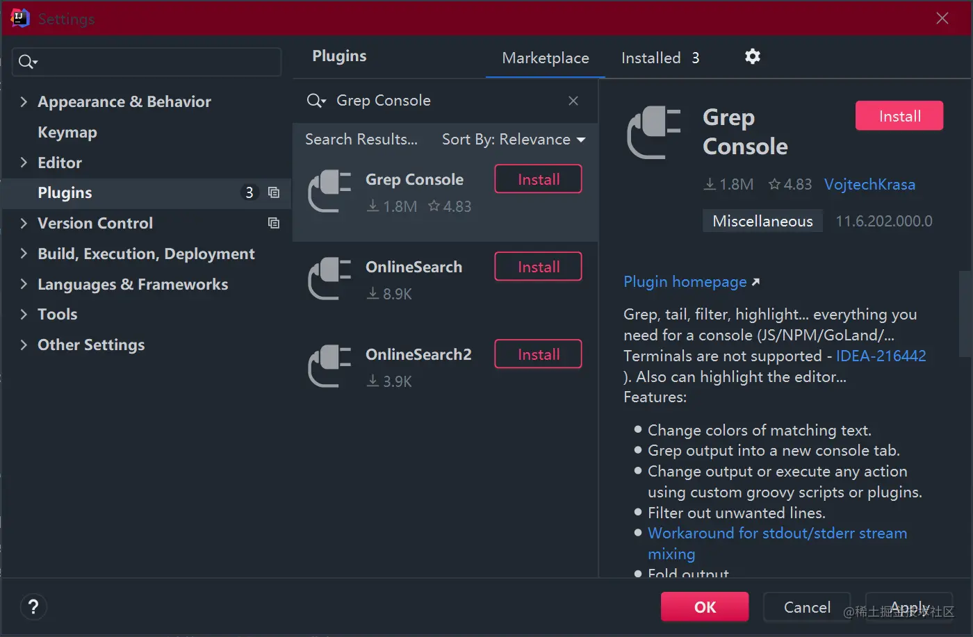Click the 1.8M downloads count in the details panel
Viewport: 973px width, 637px height.
(728, 185)
